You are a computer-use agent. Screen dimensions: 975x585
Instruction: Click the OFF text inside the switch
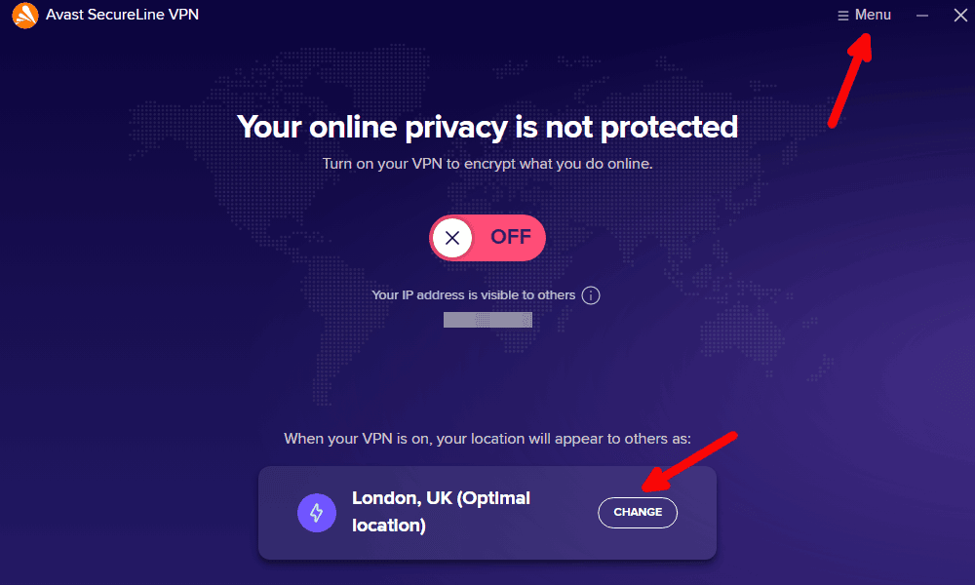click(x=511, y=237)
